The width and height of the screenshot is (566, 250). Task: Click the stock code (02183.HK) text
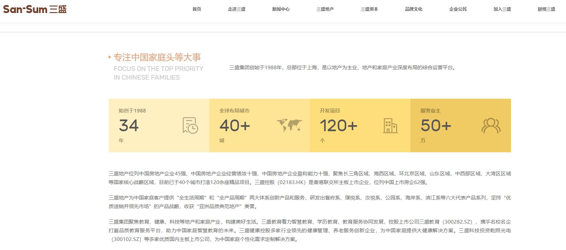click(291, 182)
